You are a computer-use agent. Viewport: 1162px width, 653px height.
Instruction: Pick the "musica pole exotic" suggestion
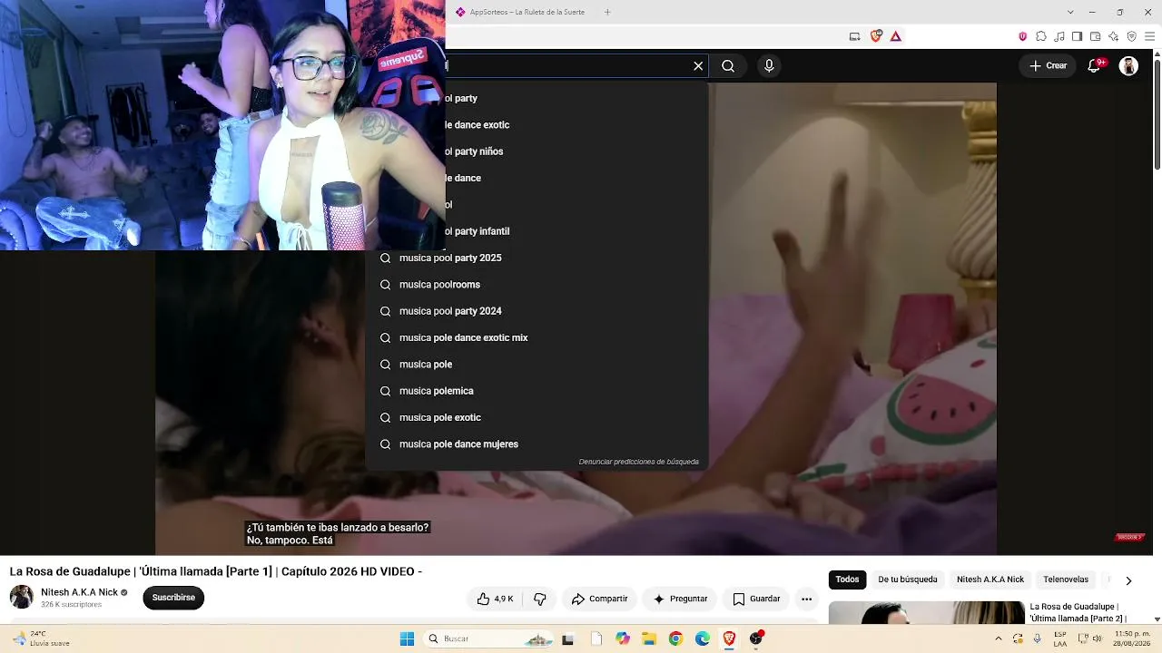(x=537, y=417)
